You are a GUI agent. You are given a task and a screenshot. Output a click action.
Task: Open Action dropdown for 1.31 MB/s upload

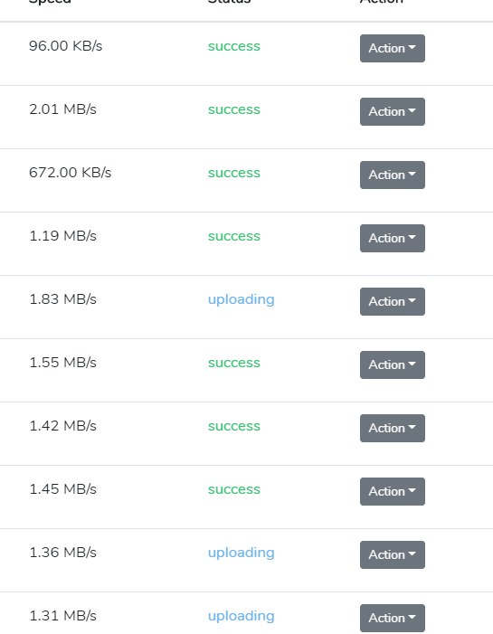pos(393,618)
